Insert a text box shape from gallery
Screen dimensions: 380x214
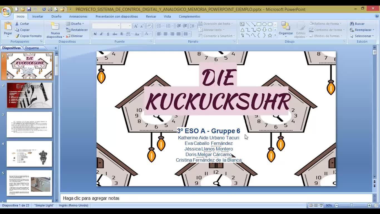coord(242,24)
